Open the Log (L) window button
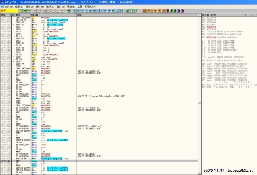This screenshot has width=257, height=175. 74,11
